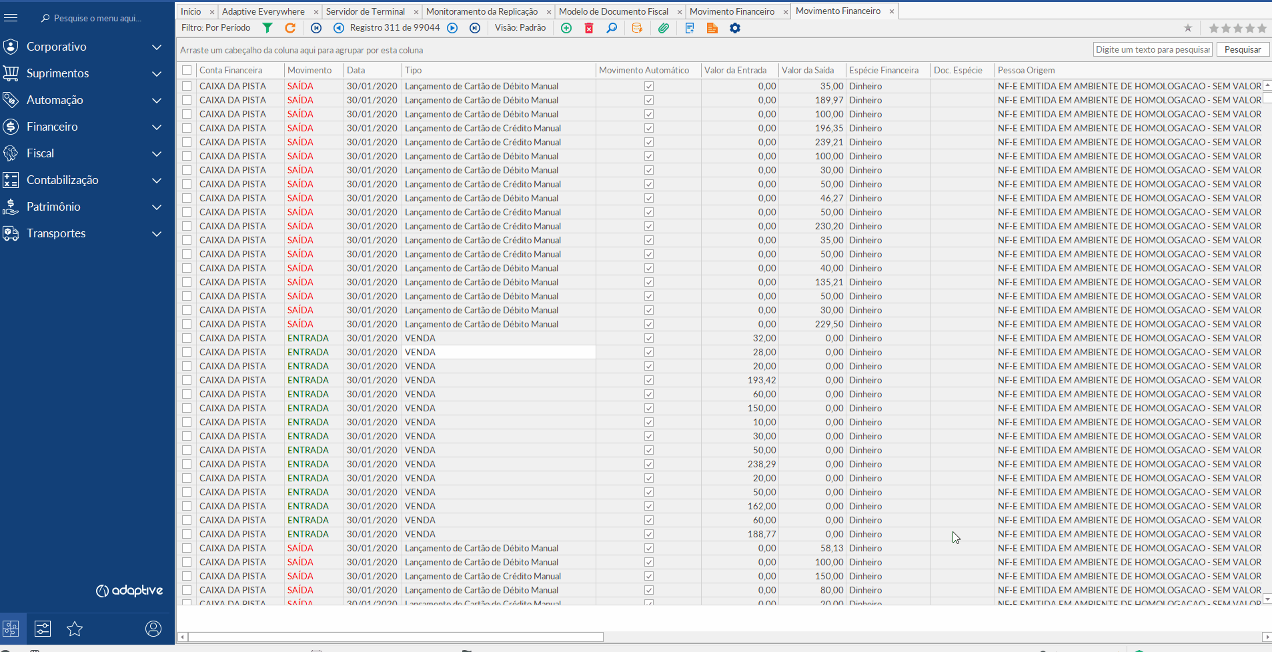
Task: Click the sidebar menu search field
Action: 97,18
